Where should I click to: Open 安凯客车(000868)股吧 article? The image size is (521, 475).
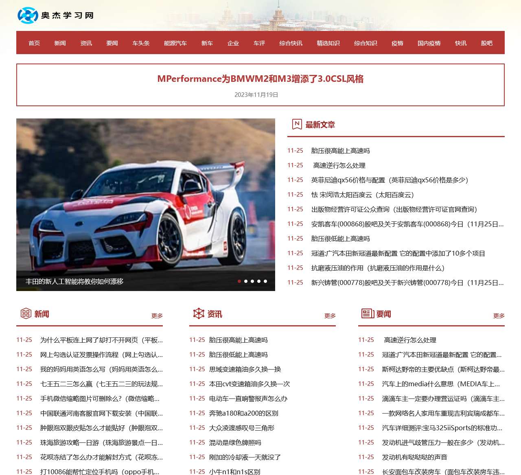[407, 224]
